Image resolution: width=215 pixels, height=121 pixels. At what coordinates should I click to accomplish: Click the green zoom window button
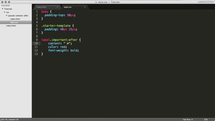(x=9, y=2)
